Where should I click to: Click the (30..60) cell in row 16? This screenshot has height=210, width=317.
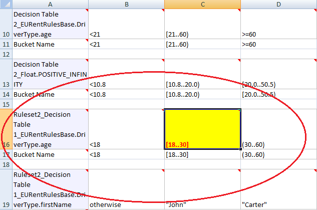(278, 129)
